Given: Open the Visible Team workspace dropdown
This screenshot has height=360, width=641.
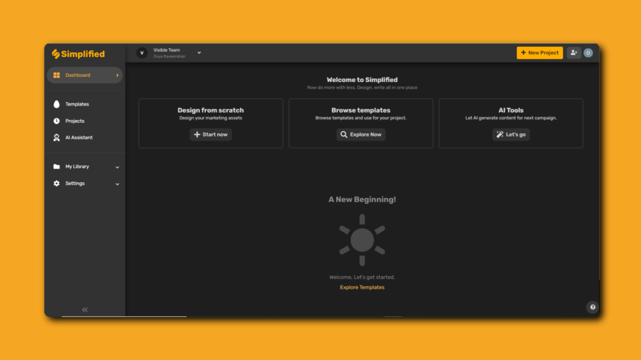Looking at the screenshot, I should click(199, 52).
